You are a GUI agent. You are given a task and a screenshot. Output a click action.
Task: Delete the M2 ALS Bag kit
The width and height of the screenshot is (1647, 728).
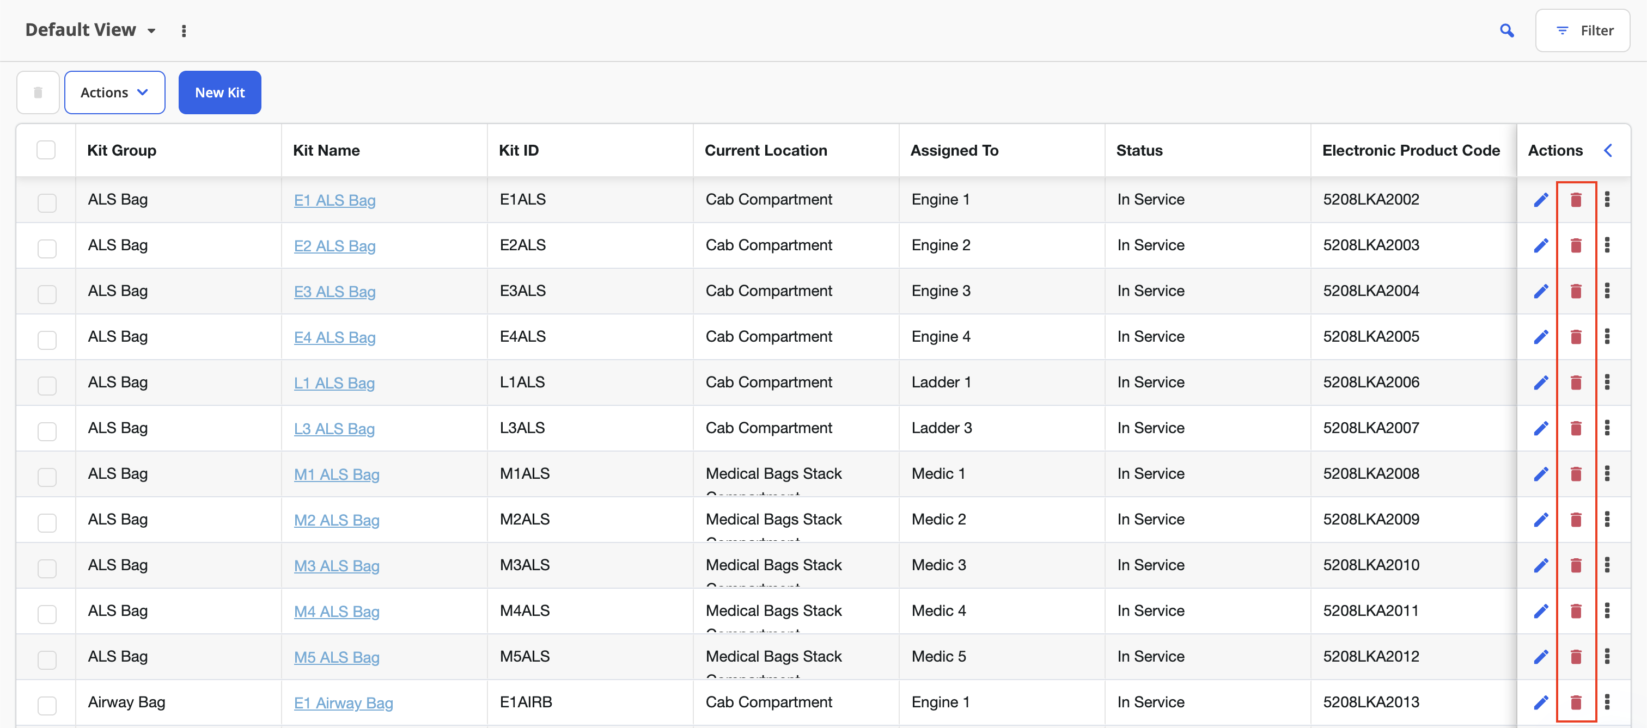(x=1576, y=520)
